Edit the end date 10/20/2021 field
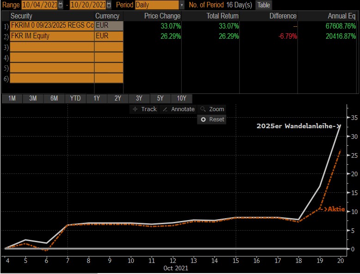Screen dimensions: 360x274 point(88,5)
